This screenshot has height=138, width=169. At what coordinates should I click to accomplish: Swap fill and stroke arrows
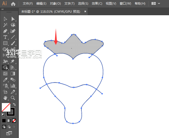coord(14,105)
